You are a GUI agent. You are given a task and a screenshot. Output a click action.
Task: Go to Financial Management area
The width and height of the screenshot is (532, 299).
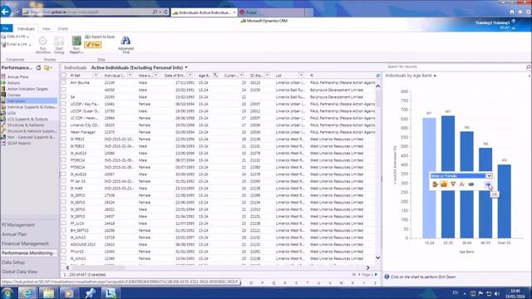(25, 243)
